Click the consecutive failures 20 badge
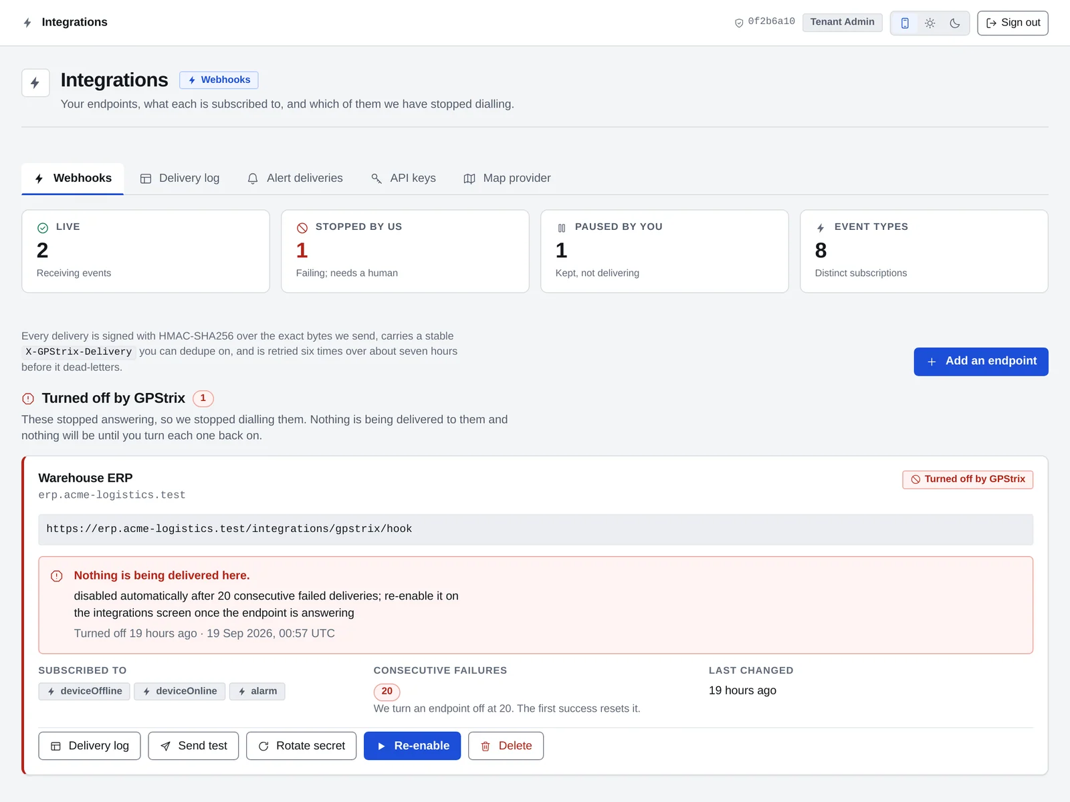1070x802 pixels. [387, 692]
